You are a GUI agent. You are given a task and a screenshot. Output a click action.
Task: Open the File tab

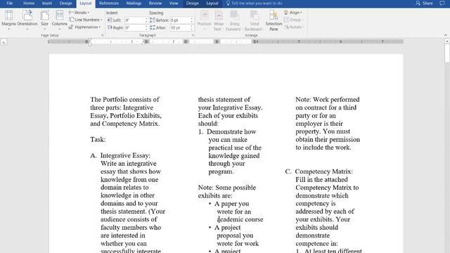pyautogui.click(x=9, y=3)
